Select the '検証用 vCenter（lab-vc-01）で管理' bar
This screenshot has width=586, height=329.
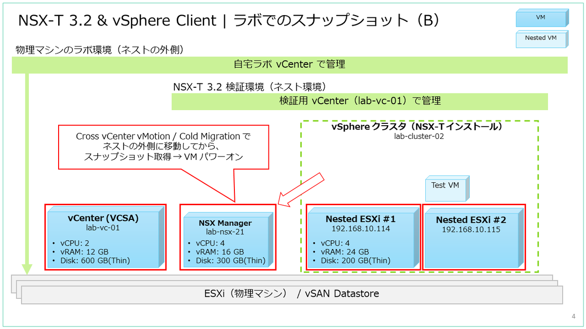coord(359,101)
